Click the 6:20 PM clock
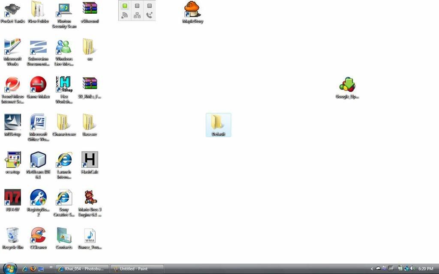439x274 pixels. point(426,269)
